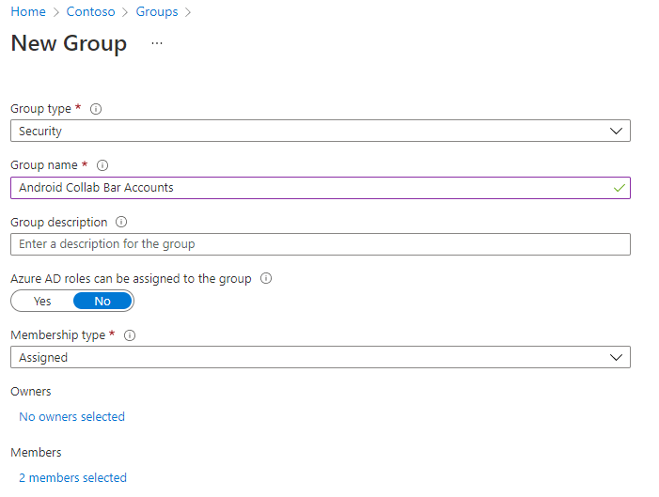Click info icon for Azure AD roles setting

[x=266, y=278]
